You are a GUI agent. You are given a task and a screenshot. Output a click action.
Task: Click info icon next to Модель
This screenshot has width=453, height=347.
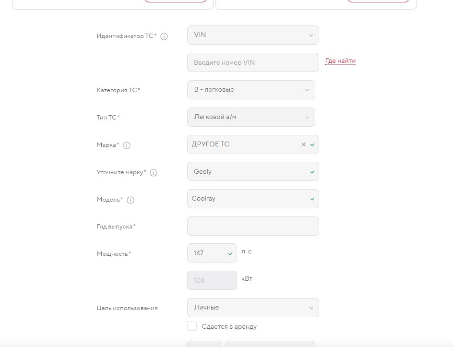(131, 200)
